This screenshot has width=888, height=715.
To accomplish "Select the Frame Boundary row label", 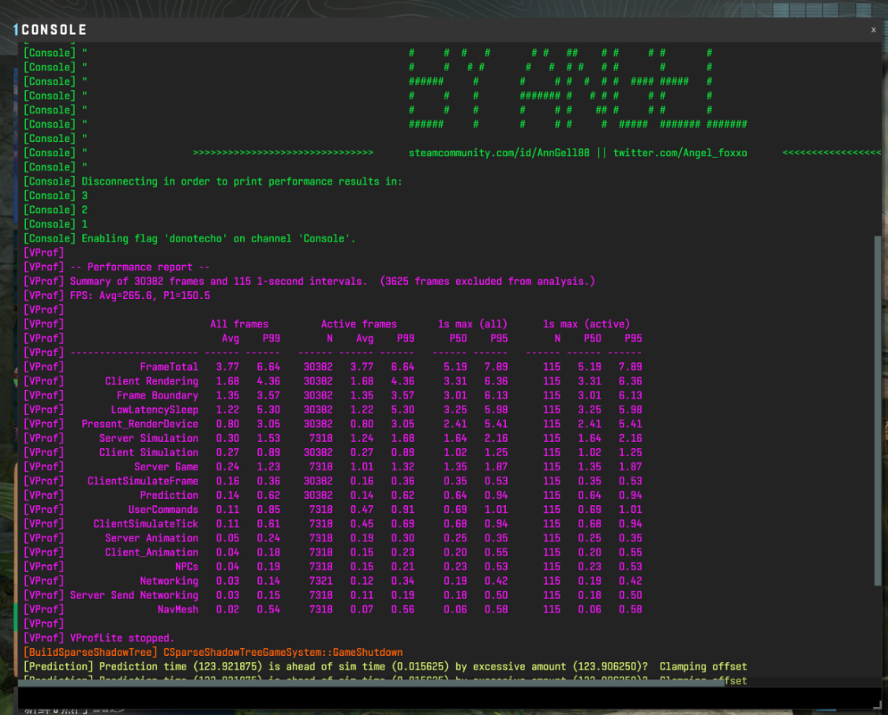I will click(157, 395).
